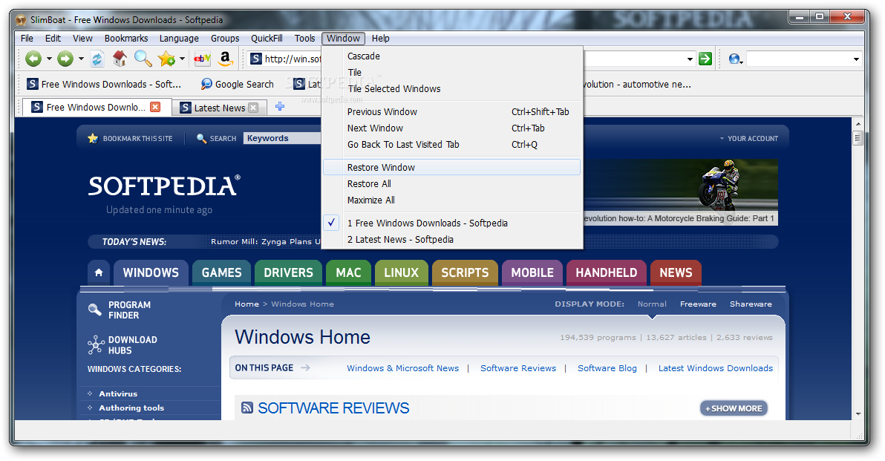Click the Google Search bookmark label
This screenshot has height=461, width=885.
(244, 84)
